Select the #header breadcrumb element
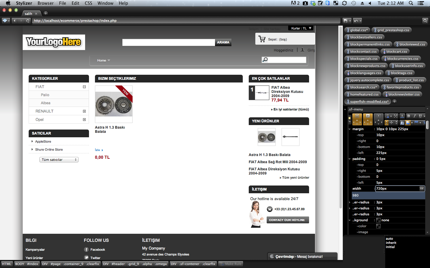The width and height of the screenshot is (430, 268). click(x=118, y=264)
